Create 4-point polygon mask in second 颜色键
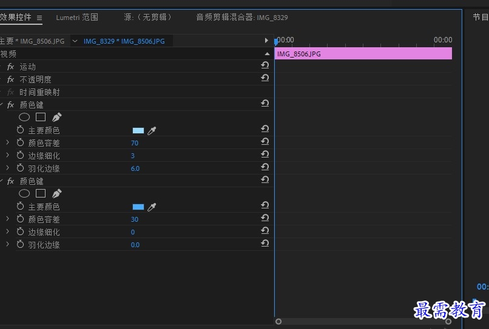The height and width of the screenshot is (329, 489). (x=41, y=193)
